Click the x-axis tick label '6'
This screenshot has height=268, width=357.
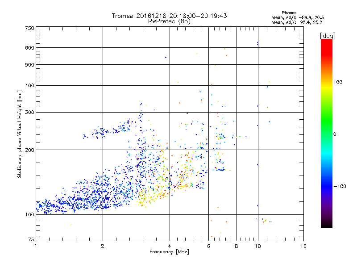208,246
